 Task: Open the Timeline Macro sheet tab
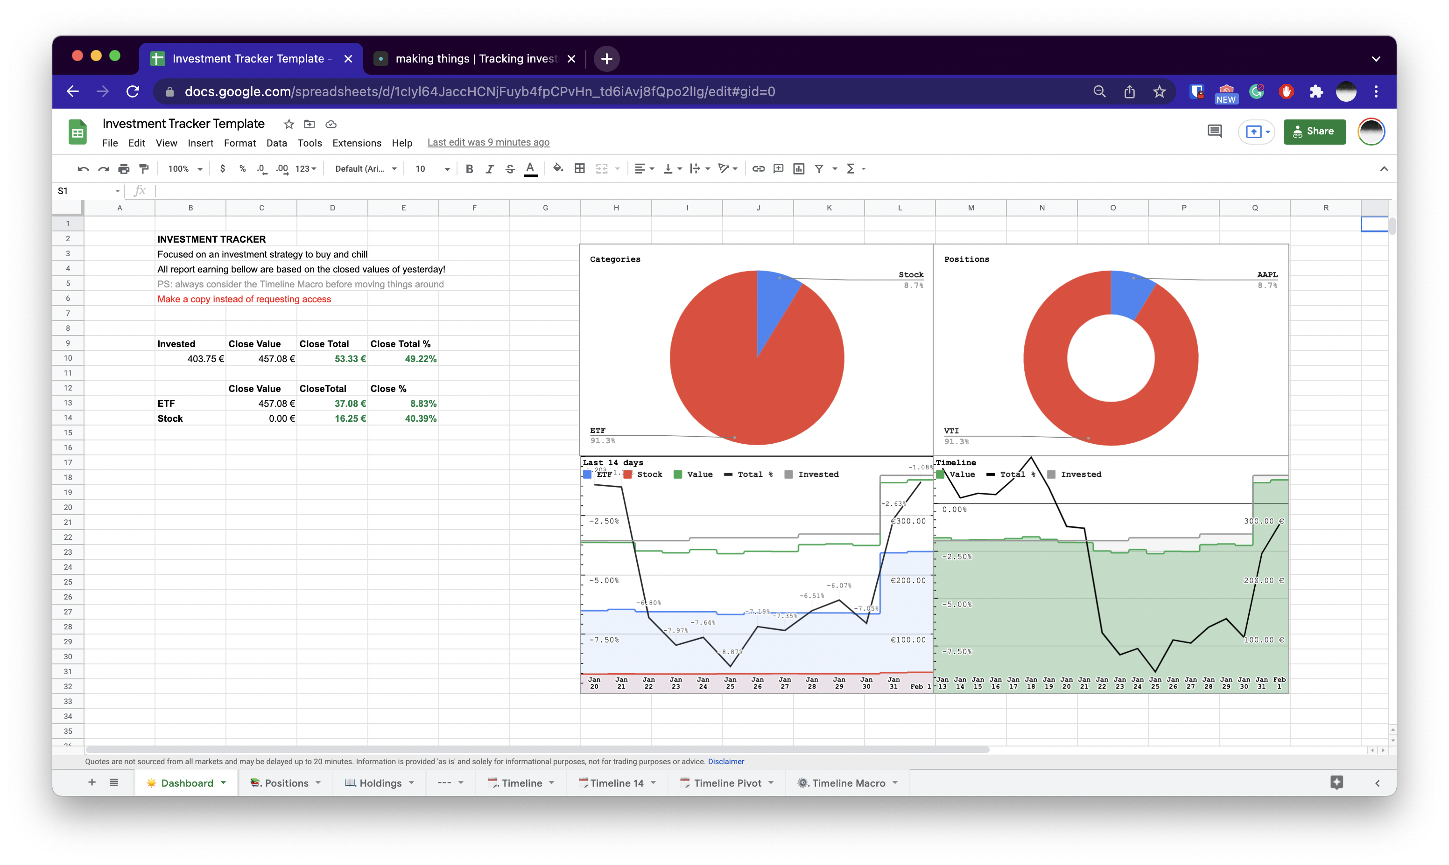tap(848, 783)
